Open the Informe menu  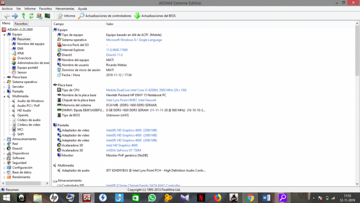pos(30,9)
